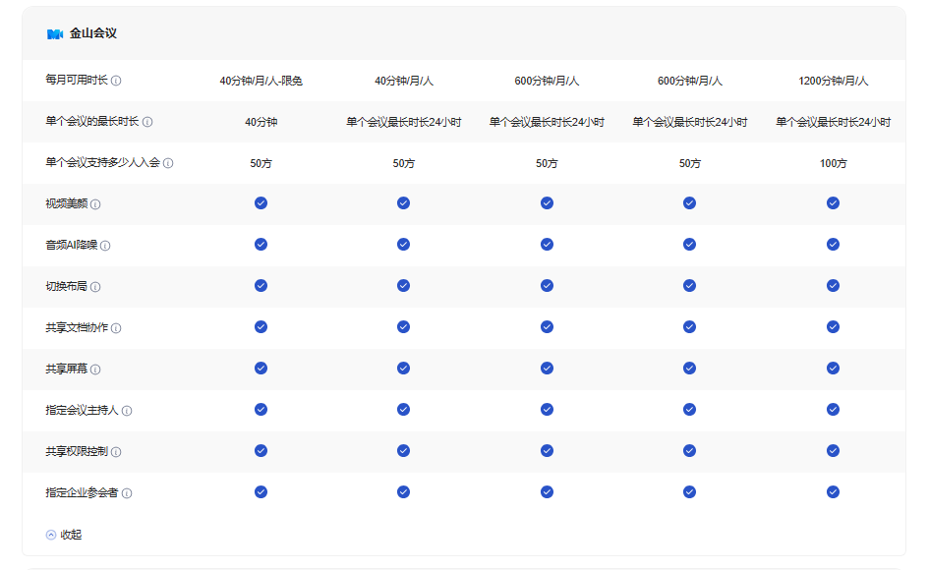Click the 40分钟/月/人-限免 cell
This screenshot has width=929, height=570.
click(x=261, y=81)
